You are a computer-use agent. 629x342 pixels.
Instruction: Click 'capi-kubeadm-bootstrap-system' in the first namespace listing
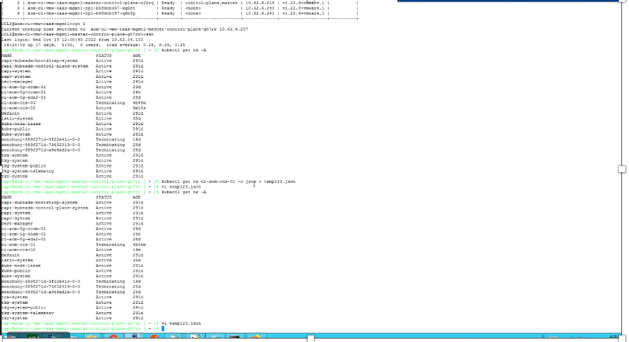pos(39,60)
